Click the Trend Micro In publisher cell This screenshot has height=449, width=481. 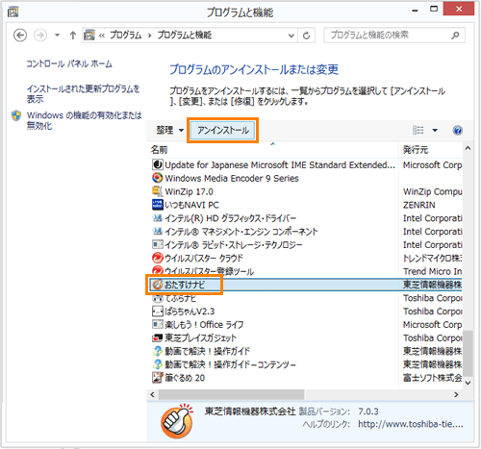pyautogui.click(x=432, y=271)
